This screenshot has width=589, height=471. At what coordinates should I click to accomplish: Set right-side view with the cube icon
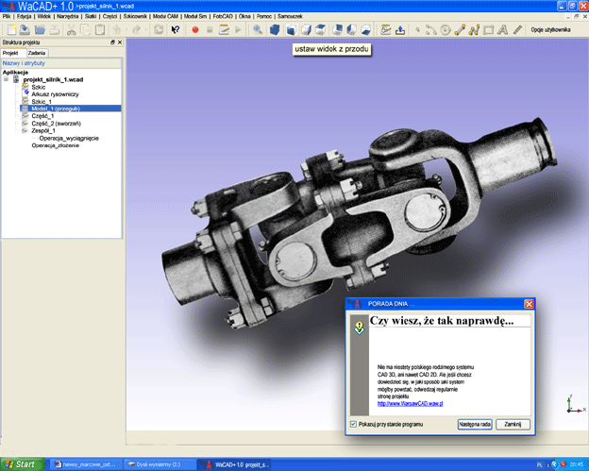306,29
